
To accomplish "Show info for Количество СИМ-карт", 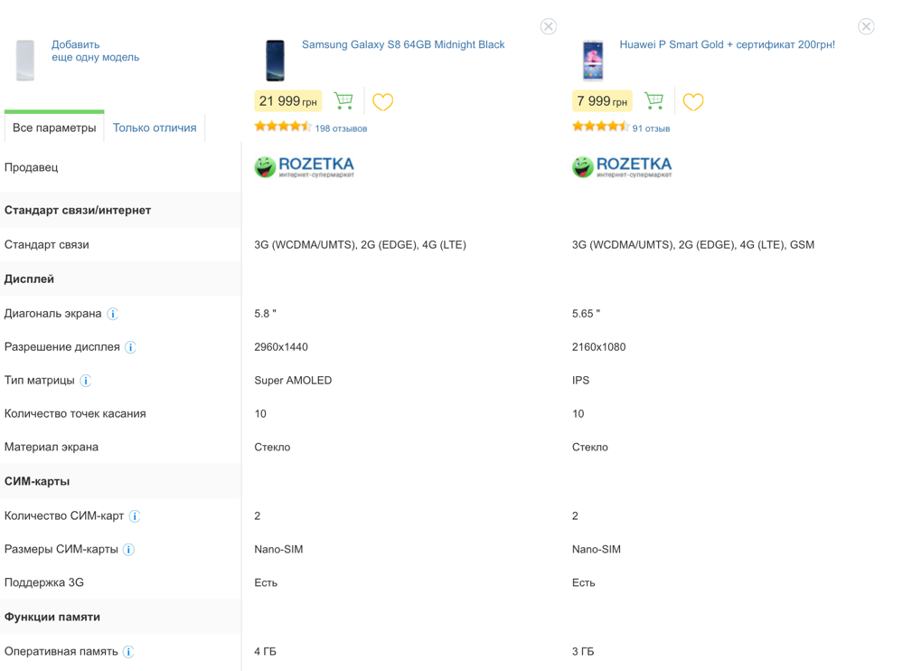I will click(135, 516).
